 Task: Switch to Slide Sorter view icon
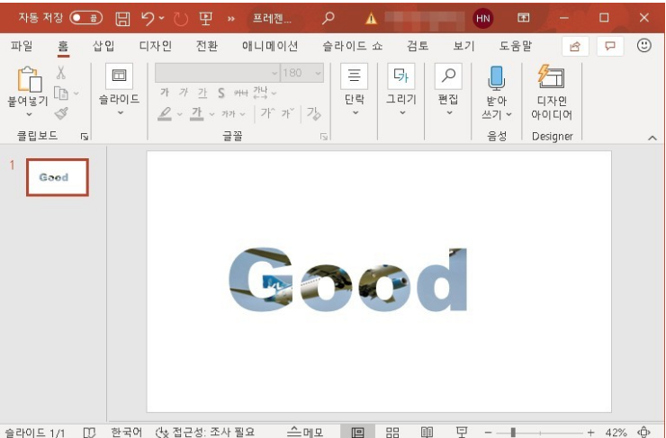(392, 432)
